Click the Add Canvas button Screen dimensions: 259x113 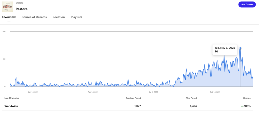247,5
